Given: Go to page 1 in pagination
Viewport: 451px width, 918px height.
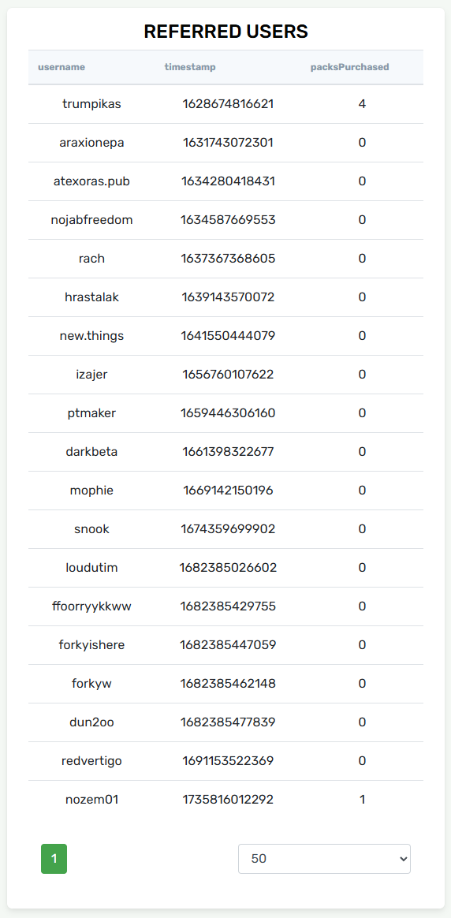Looking at the screenshot, I should pyautogui.click(x=54, y=858).
